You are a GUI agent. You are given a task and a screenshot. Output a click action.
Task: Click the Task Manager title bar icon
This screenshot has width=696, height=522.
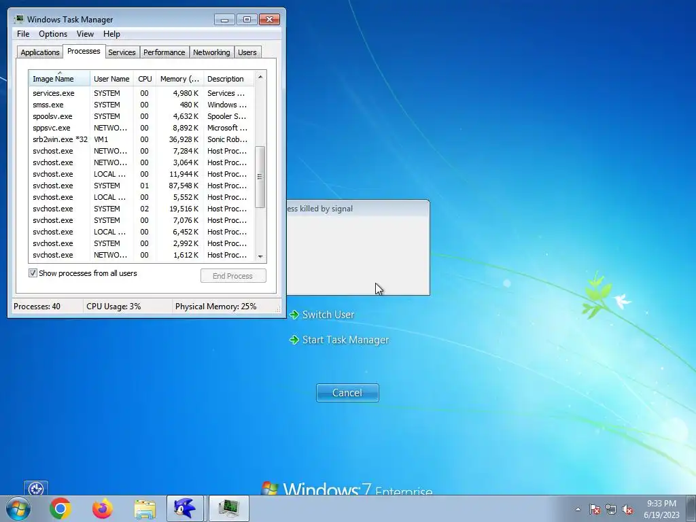click(x=19, y=19)
